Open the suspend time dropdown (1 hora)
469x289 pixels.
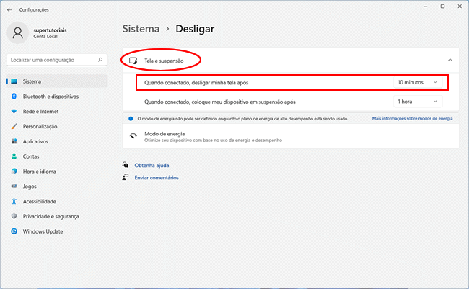[x=417, y=102]
